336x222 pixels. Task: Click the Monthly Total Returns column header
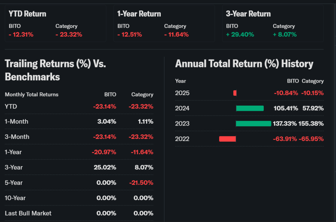point(31,94)
